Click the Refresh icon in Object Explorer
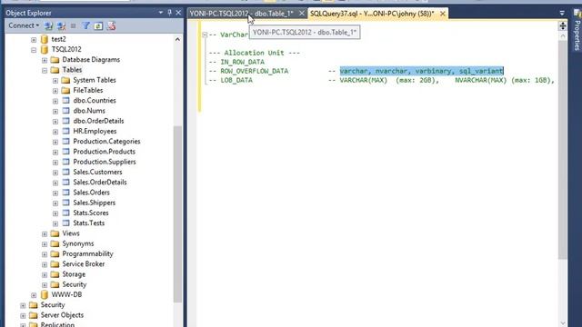The width and height of the screenshot is (582, 327). click(x=98, y=26)
